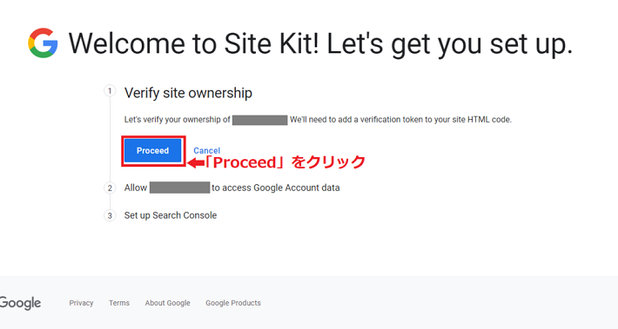The width and height of the screenshot is (618, 329).
Task: Click the red Japanese Proceed annotation text
Action: [285, 162]
